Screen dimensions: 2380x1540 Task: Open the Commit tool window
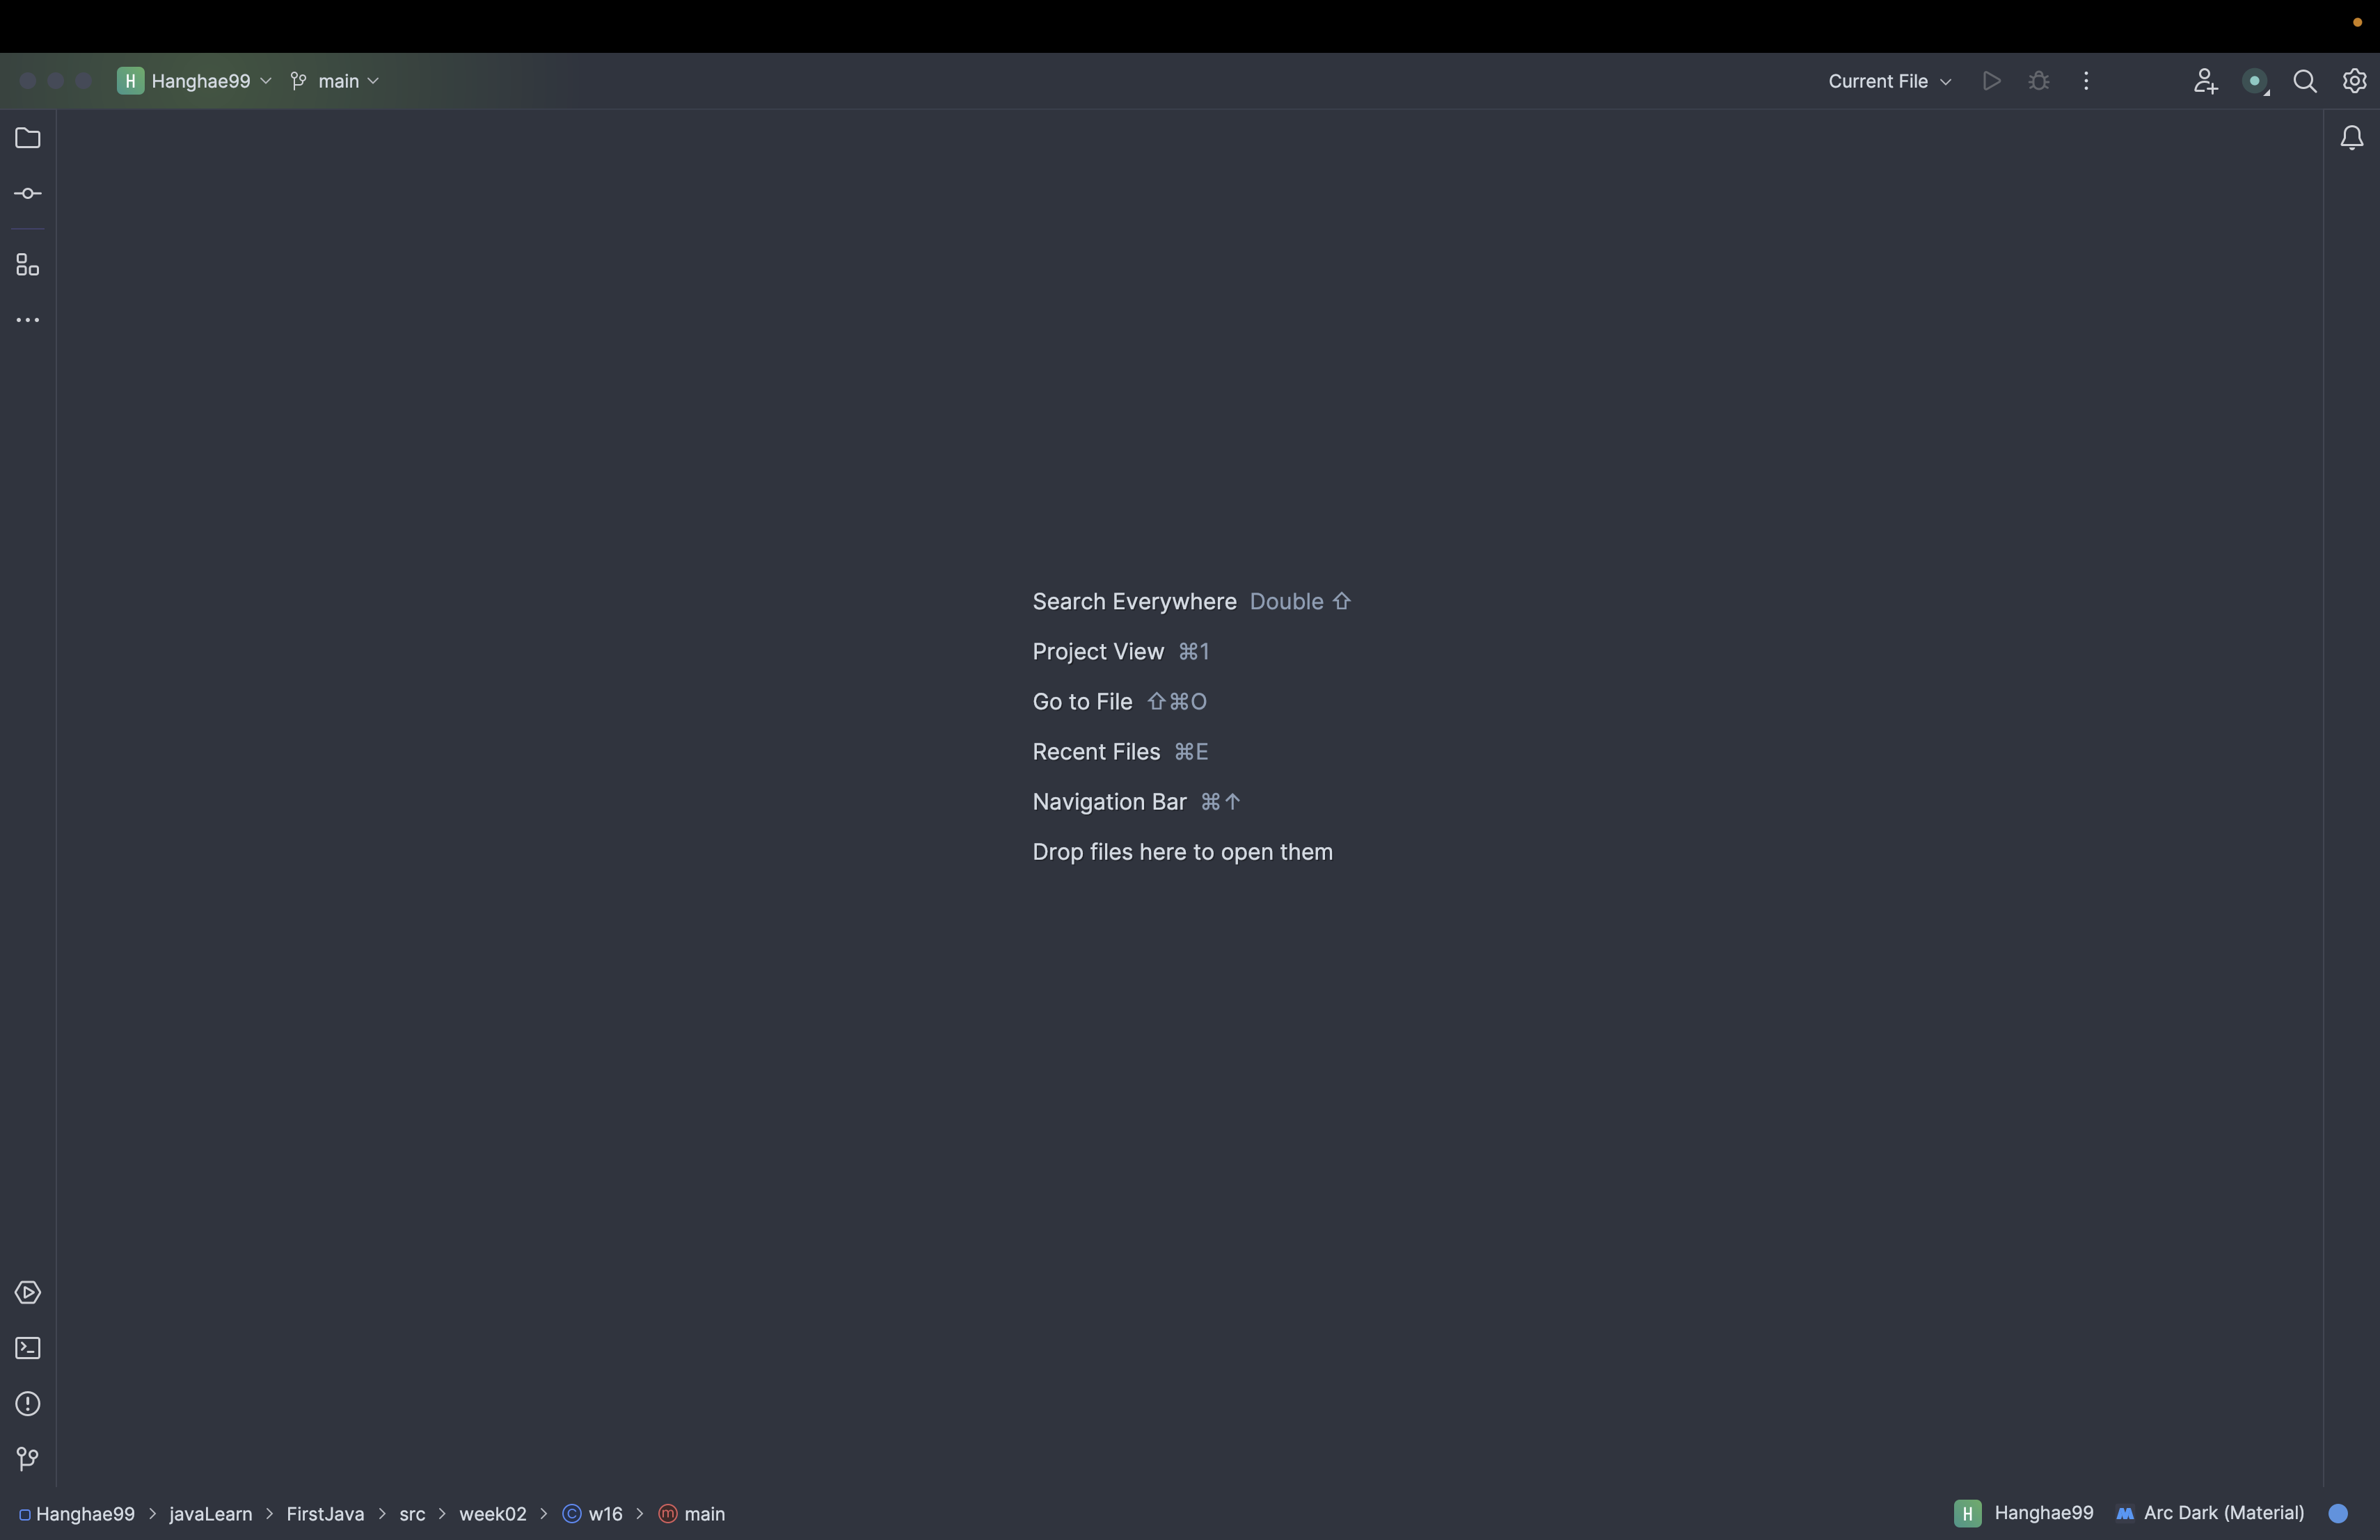click(28, 194)
